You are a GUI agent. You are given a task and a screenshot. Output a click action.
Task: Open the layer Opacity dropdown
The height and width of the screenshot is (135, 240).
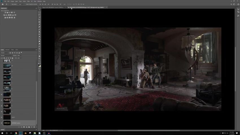(19, 55)
